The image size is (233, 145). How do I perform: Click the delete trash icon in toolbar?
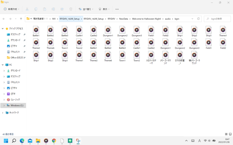click(71, 9)
